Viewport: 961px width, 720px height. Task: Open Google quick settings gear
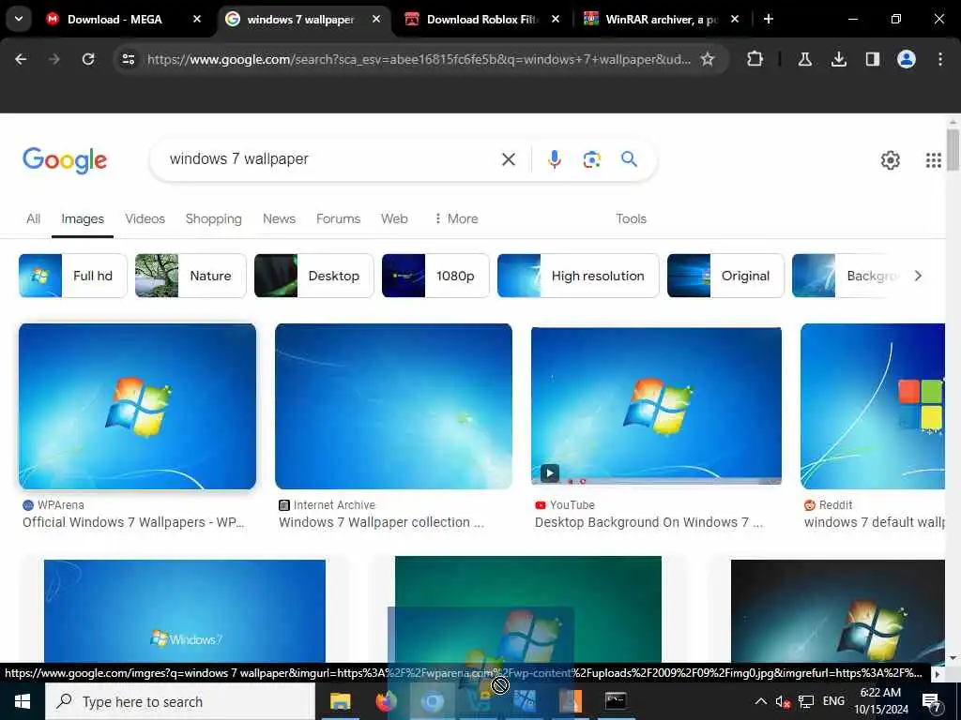[x=890, y=160]
